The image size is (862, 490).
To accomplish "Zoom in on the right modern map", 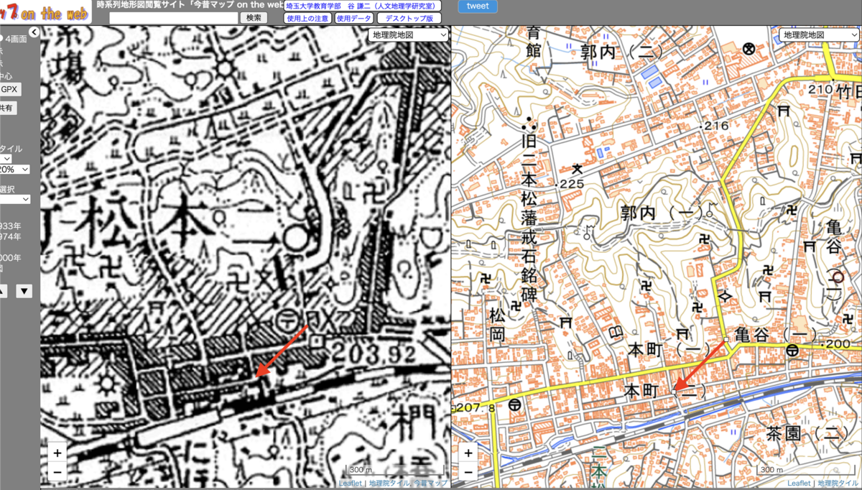I will click(x=468, y=453).
